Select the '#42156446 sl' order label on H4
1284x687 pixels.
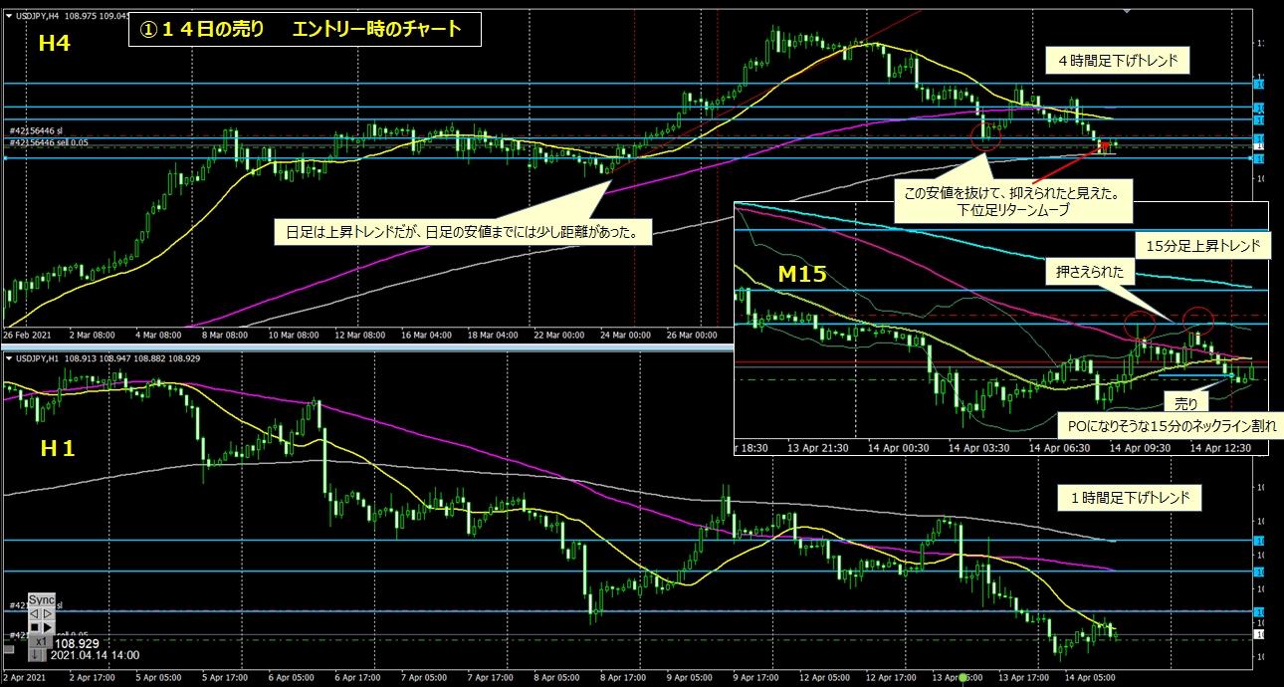tap(36, 130)
